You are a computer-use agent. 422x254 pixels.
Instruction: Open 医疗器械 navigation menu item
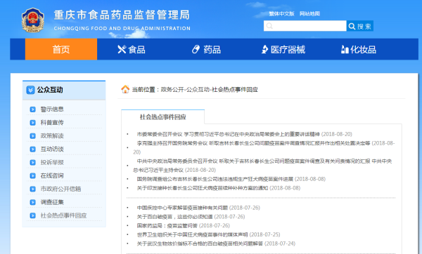pyautogui.click(x=283, y=49)
